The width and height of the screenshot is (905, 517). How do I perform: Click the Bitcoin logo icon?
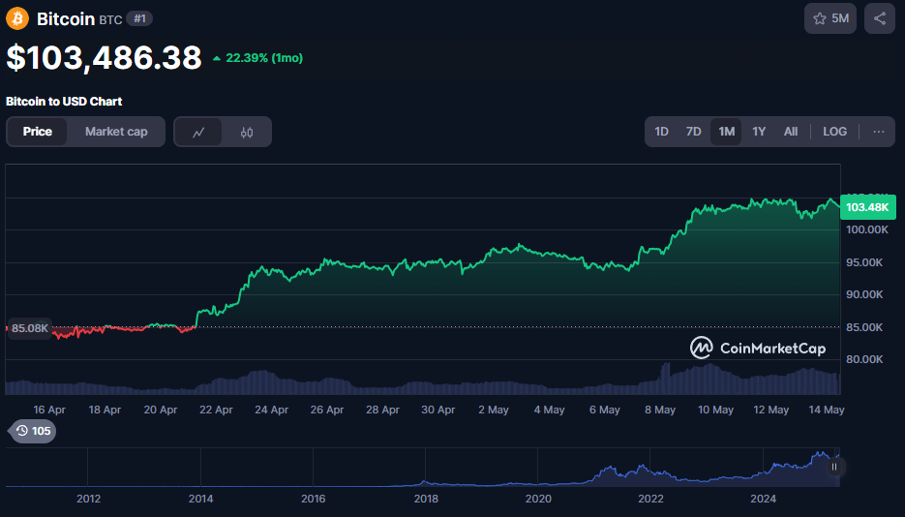tap(17, 18)
